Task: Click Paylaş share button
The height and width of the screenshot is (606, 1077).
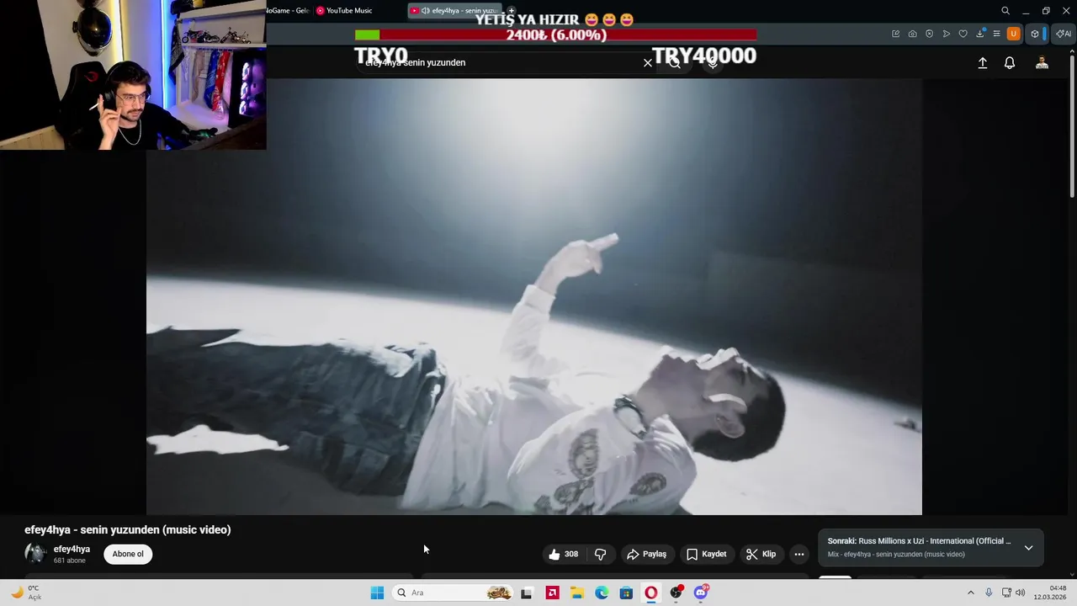Action: pyautogui.click(x=646, y=554)
